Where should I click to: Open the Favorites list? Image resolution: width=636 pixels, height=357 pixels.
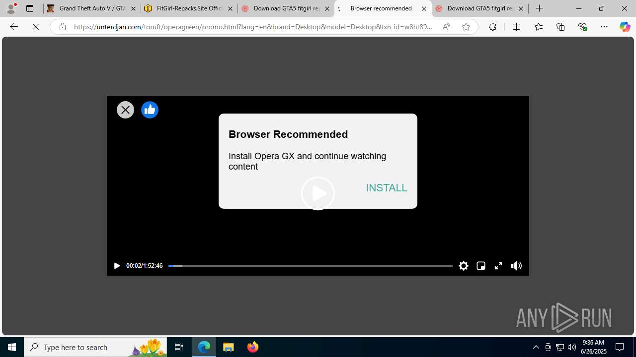[x=538, y=27]
